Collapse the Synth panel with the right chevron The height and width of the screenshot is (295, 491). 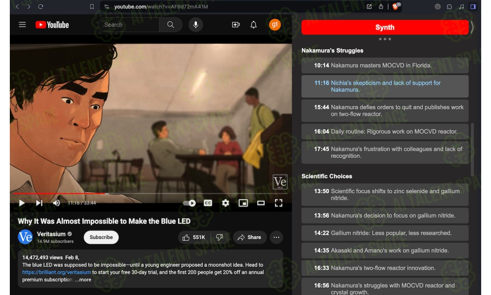(472, 27)
